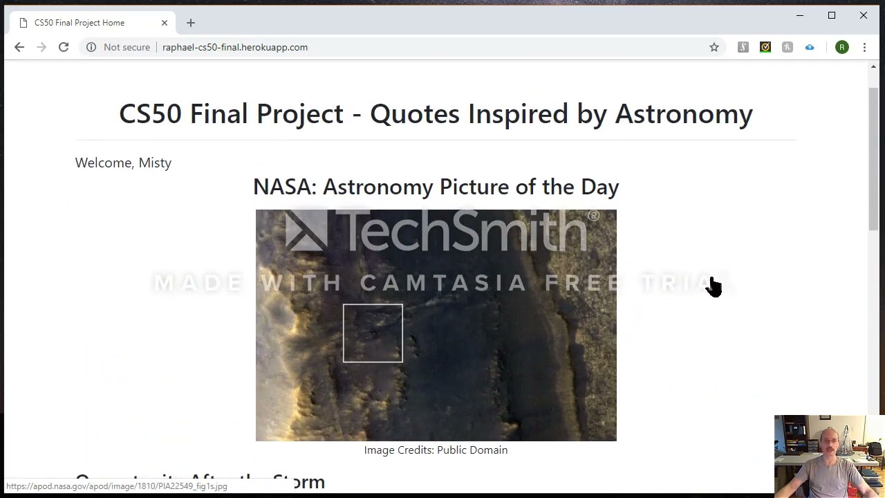Open the green R profile avatar
The height and width of the screenshot is (498, 885).
coord(842,47)
